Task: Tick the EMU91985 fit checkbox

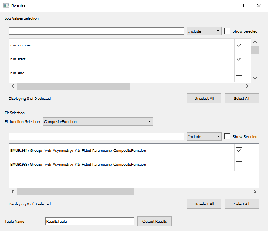Action: click(239, 164)
